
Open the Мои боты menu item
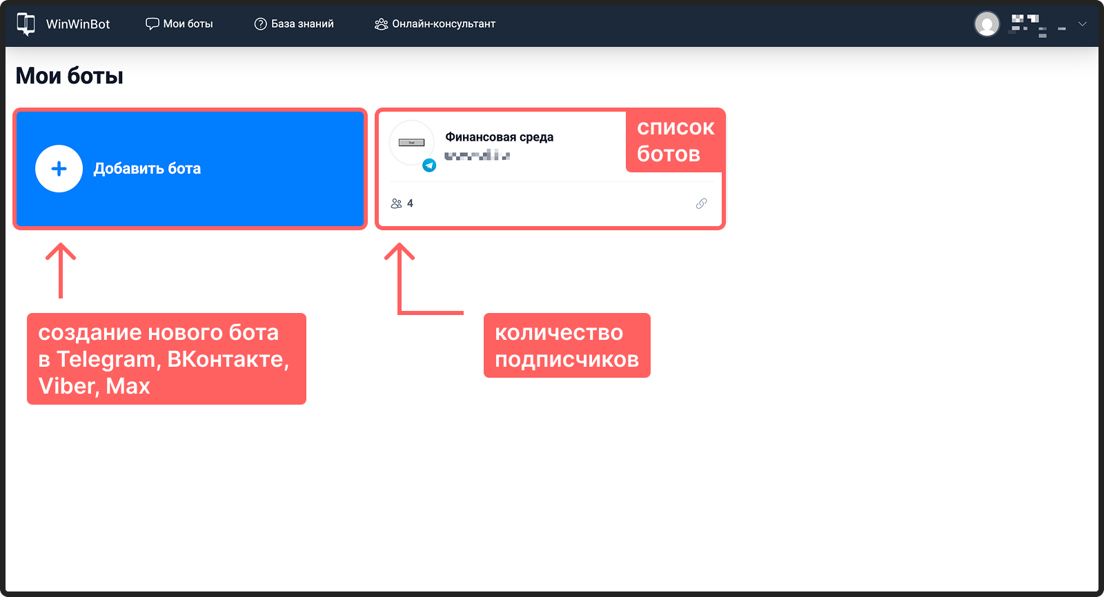click(188, 24)
